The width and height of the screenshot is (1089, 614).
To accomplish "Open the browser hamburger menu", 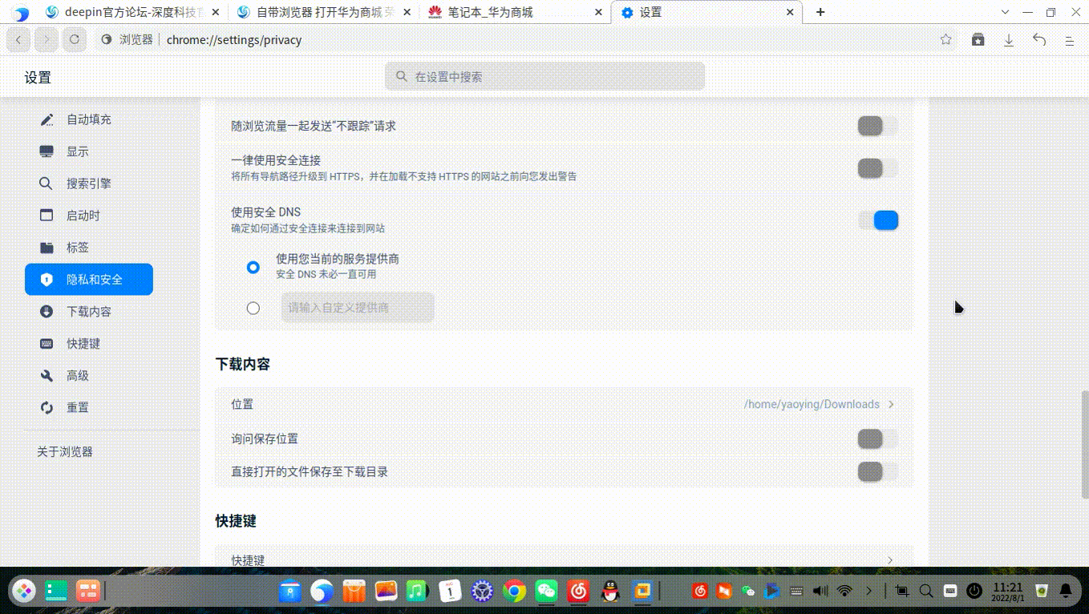I will [1070, 38].
